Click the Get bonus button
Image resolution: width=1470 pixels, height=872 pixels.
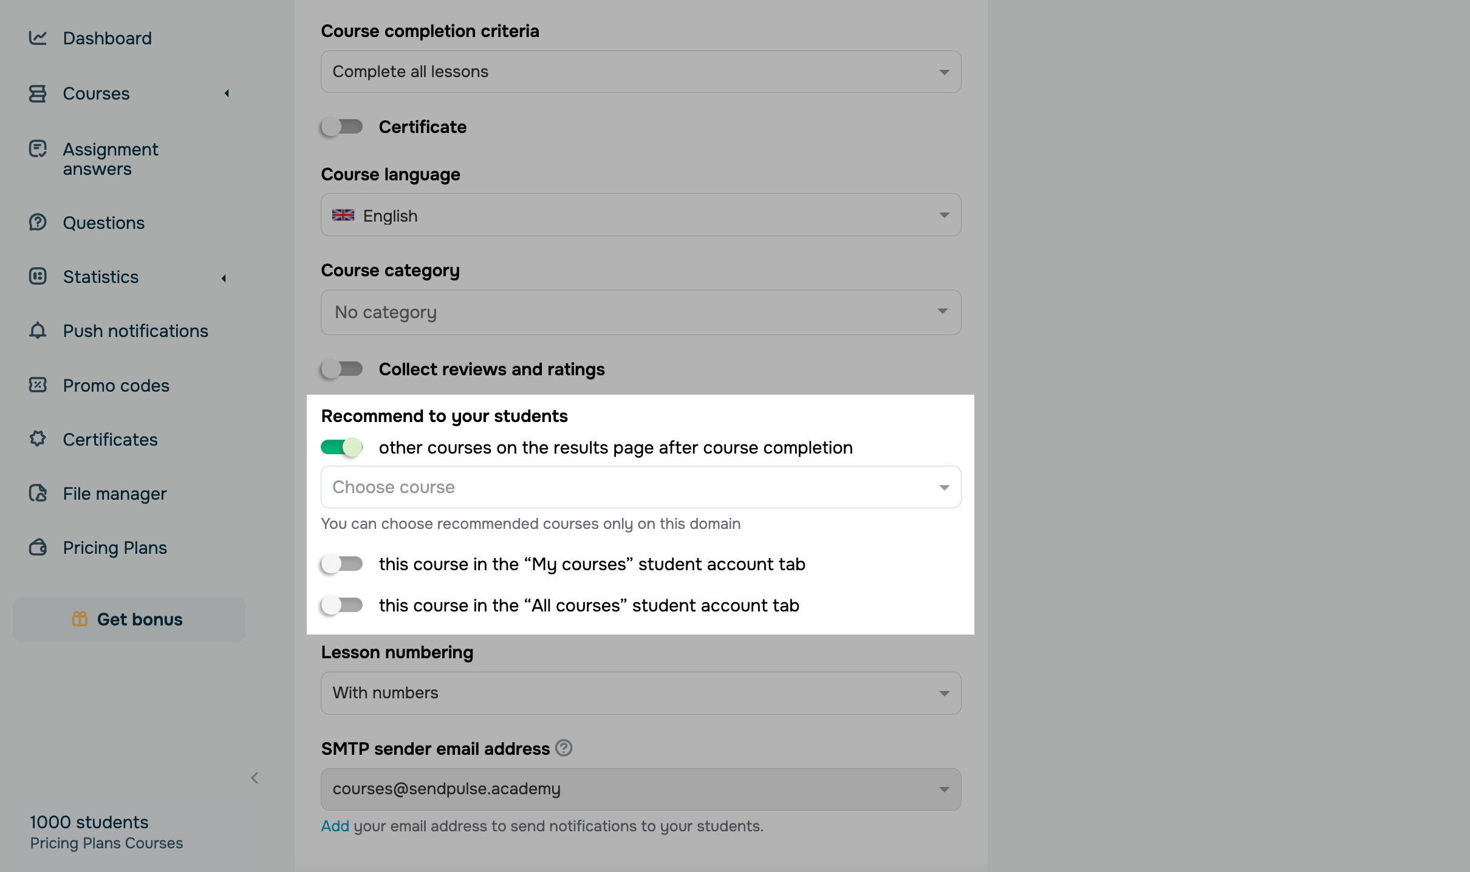[129, 619]
